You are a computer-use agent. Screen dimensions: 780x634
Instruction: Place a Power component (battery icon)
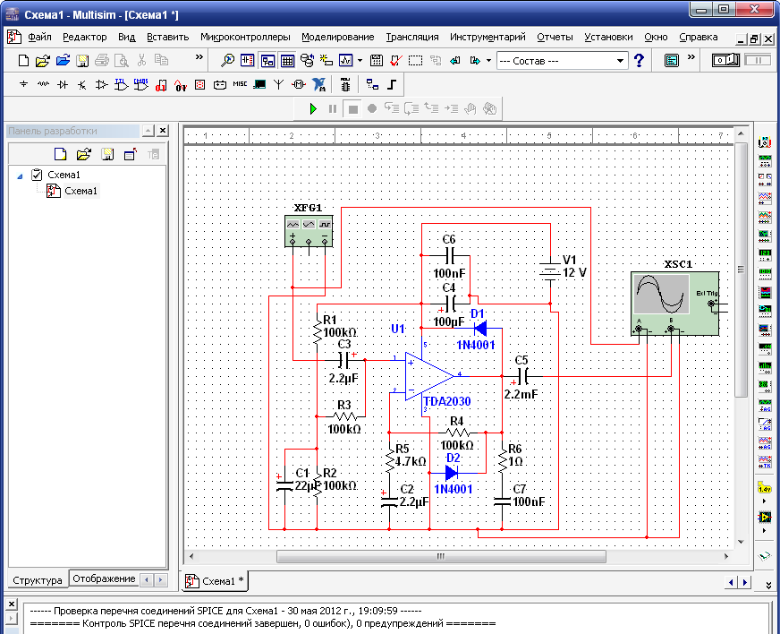(x=220, y=85)
